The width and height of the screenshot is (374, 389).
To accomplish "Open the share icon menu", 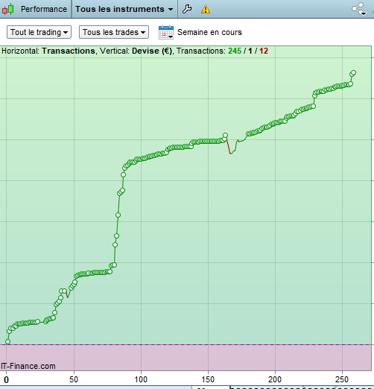I will 359,9.
